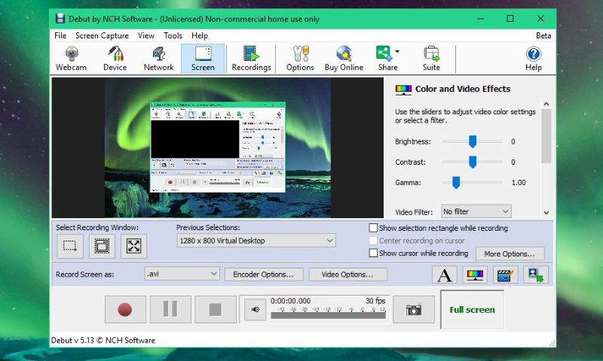This screenshot has width=603, height=361.
Task: Click the screen preview thumbnail
Action: pyautogui.click(x=218, y=147)
